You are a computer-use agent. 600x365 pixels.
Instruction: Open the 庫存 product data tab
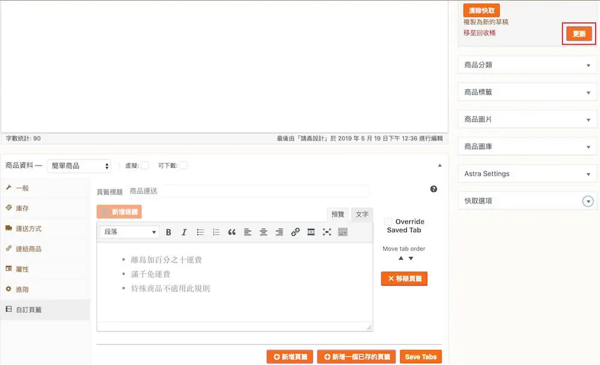pos(45,209)
